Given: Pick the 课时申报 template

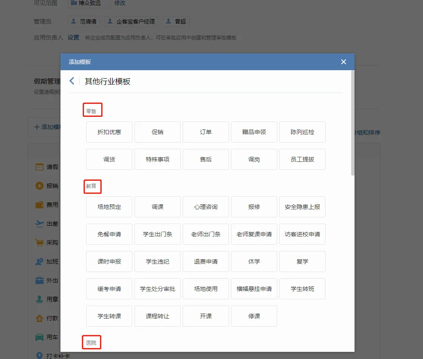Looking at the screenshot, I should click(109, 261).
